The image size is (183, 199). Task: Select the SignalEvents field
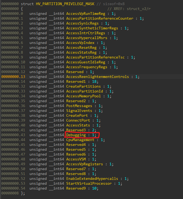(79, 111)
